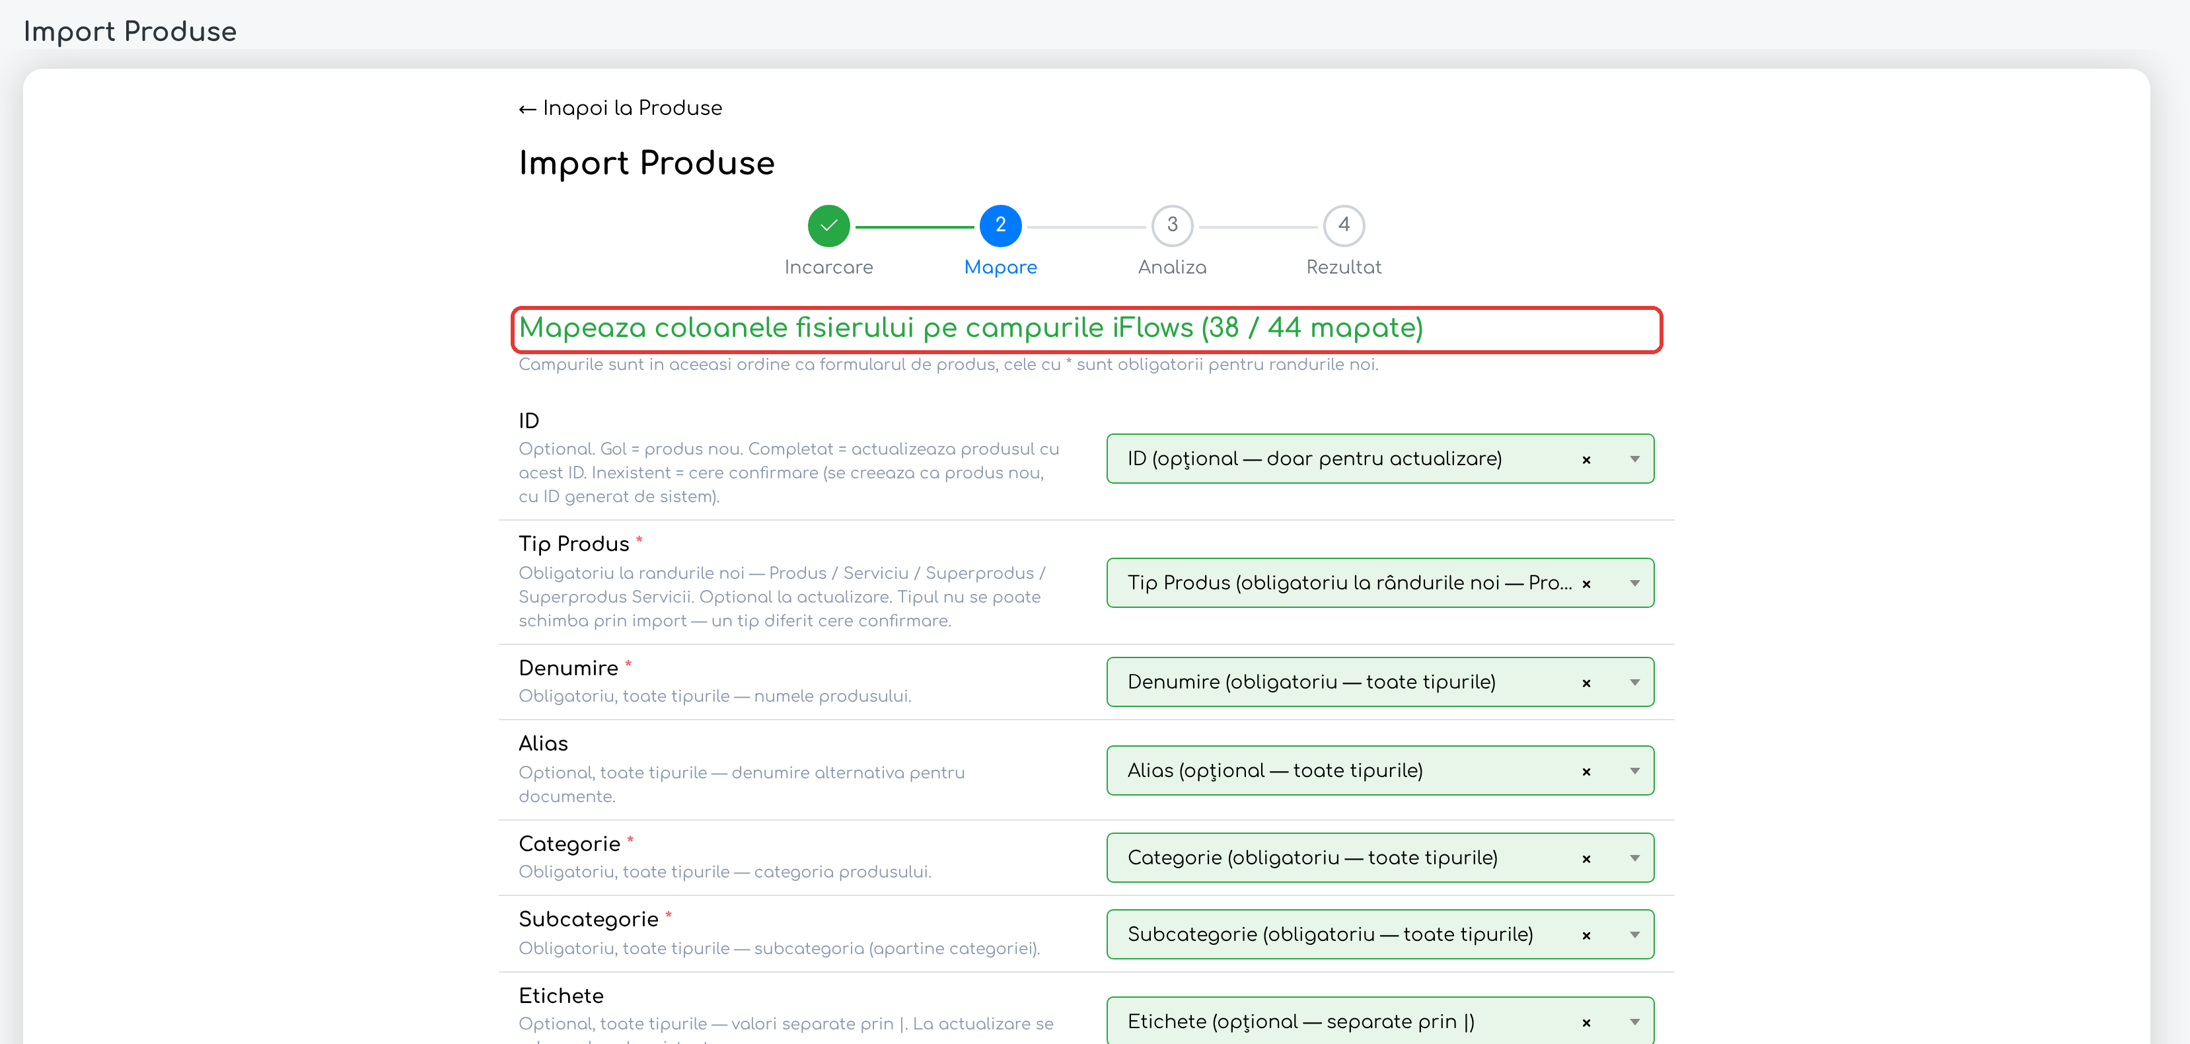Clear the Subcategorie mapping
The height and width of the screenshot is (1044, 2190).
point(1586,936)
